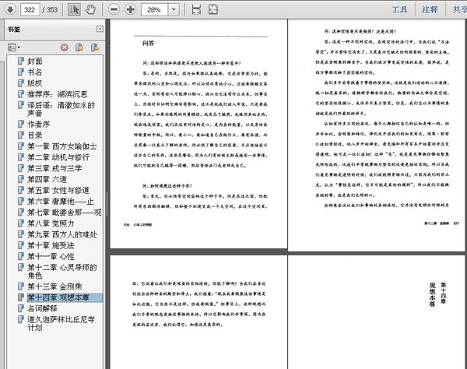Jump to bookmark 译后语：清澈如水的声音

(x=61, y=109)
